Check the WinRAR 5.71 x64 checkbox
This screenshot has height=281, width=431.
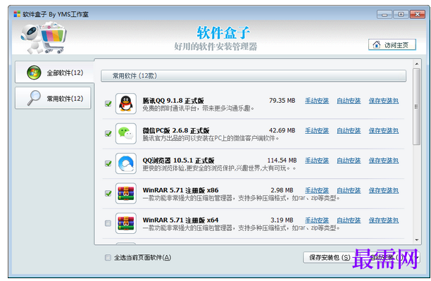click(x=108, y=223)
